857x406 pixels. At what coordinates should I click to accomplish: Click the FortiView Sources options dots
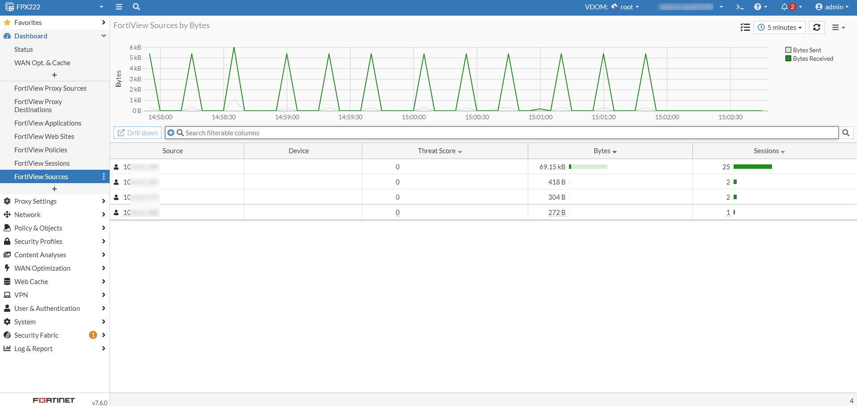pos(104,176)
